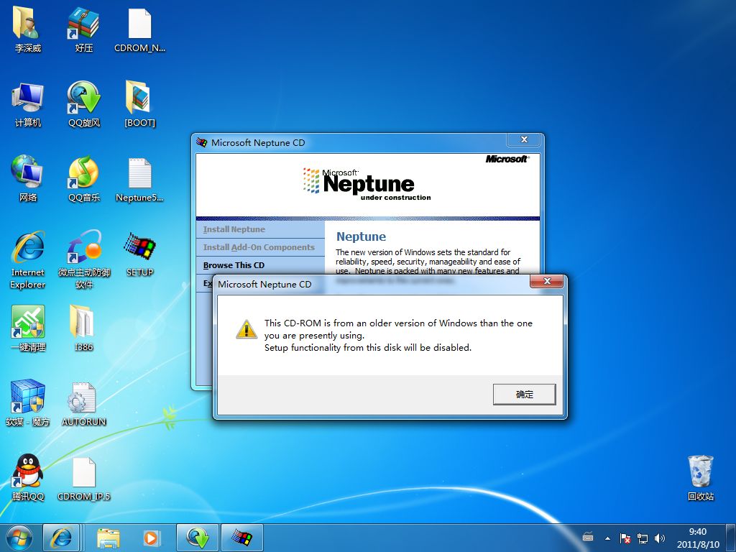Open Action Center flag tray icon

click(x=625, y=538)
